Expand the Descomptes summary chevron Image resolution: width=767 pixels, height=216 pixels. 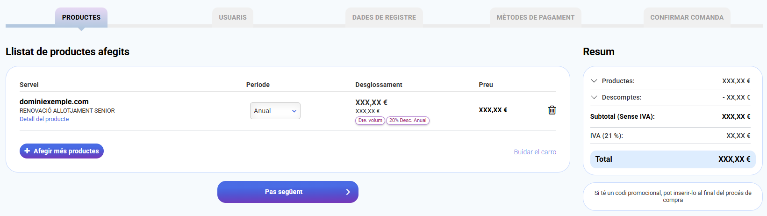594,97
